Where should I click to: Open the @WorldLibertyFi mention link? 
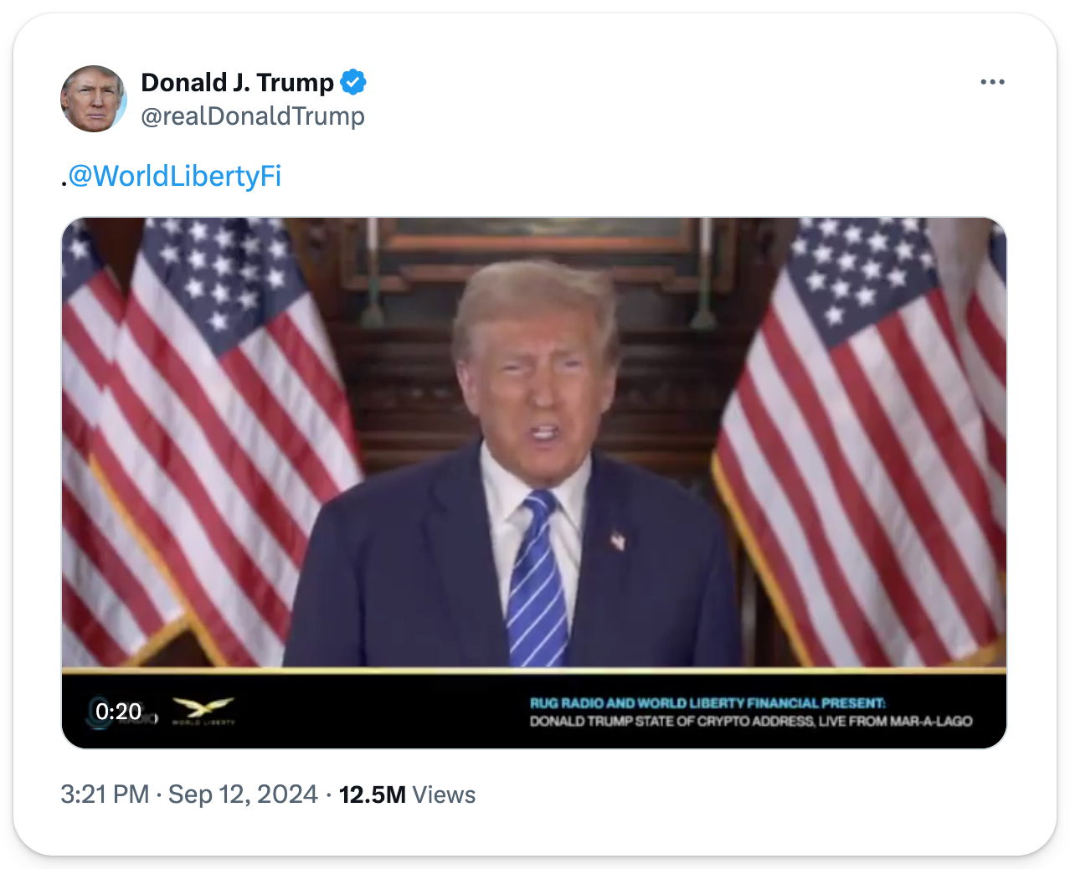pos(174,176)
